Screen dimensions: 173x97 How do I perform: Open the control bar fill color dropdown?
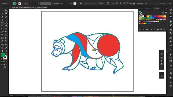pyautogui.click(x=17, y=4)
